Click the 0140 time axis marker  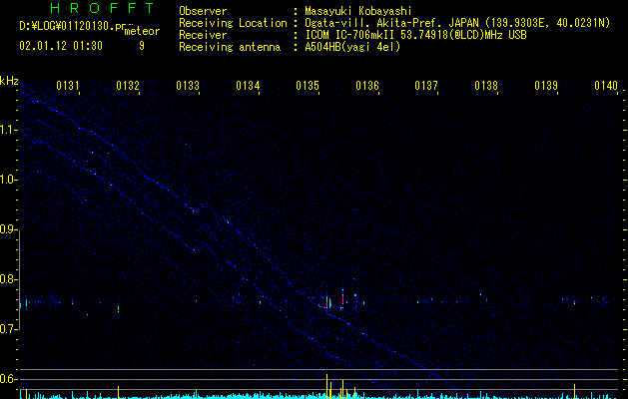(606, 86)
